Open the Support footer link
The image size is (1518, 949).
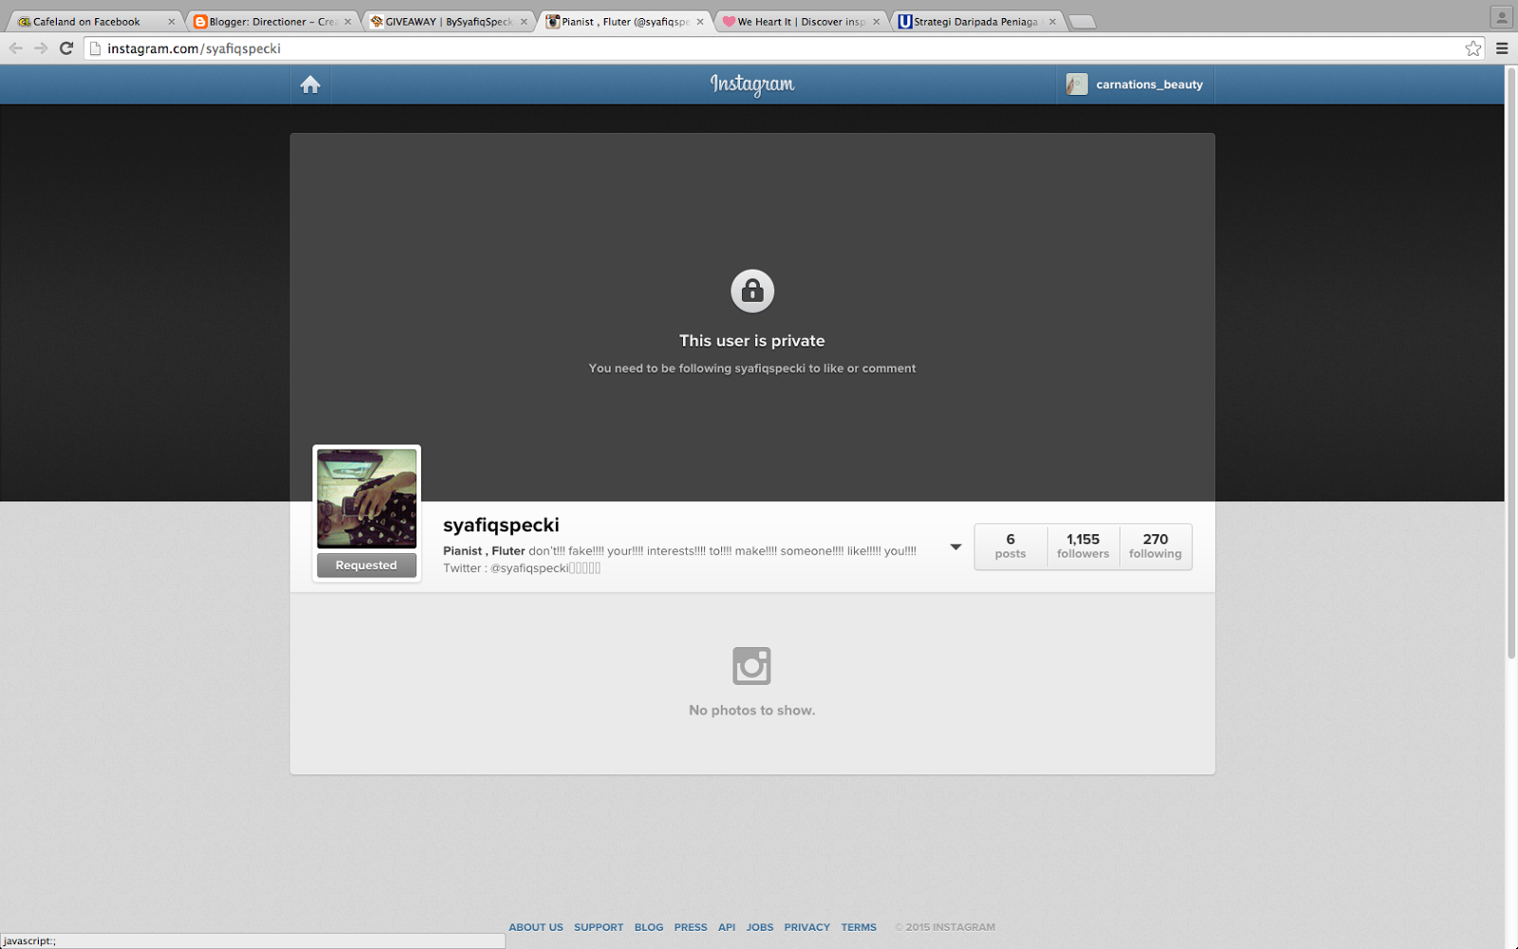click(599, 927)
